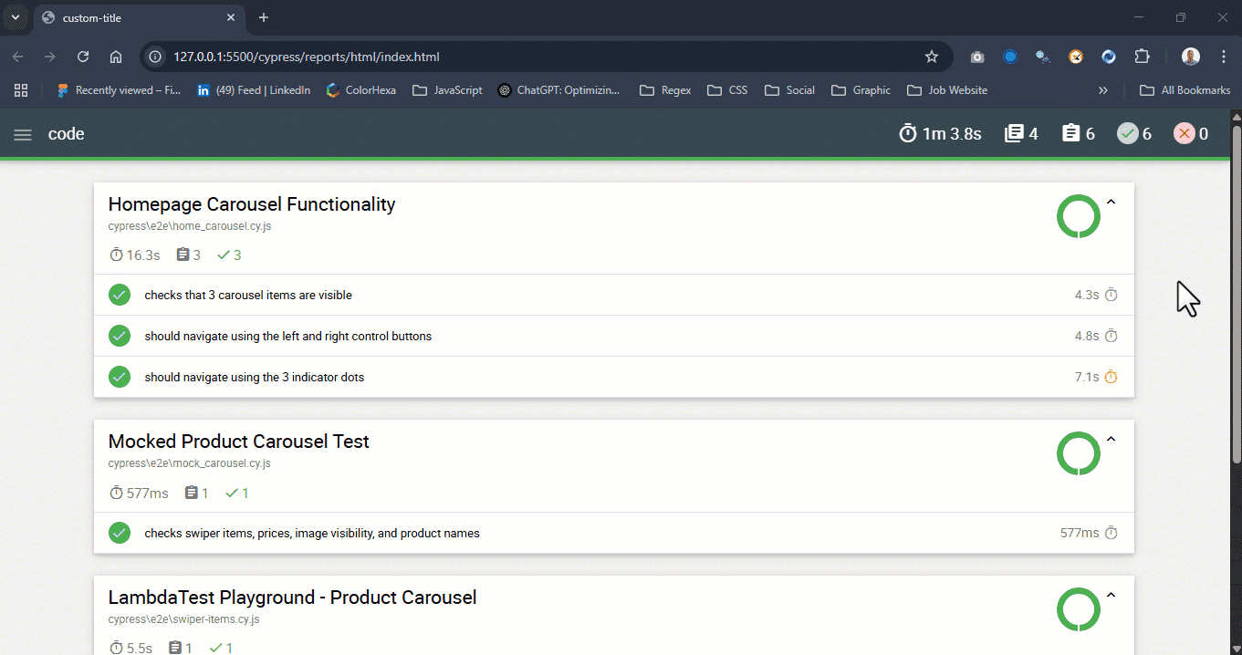The image size is (1242, 655).
Task: Click the total duration stopwatch icon
Action: [x=907, y=134]
